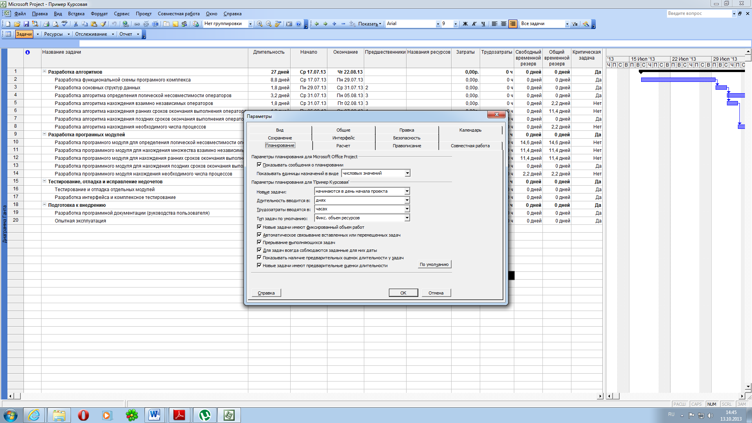Open 'Показать' outline level button

pyautogui.click(x=369, y=24)
